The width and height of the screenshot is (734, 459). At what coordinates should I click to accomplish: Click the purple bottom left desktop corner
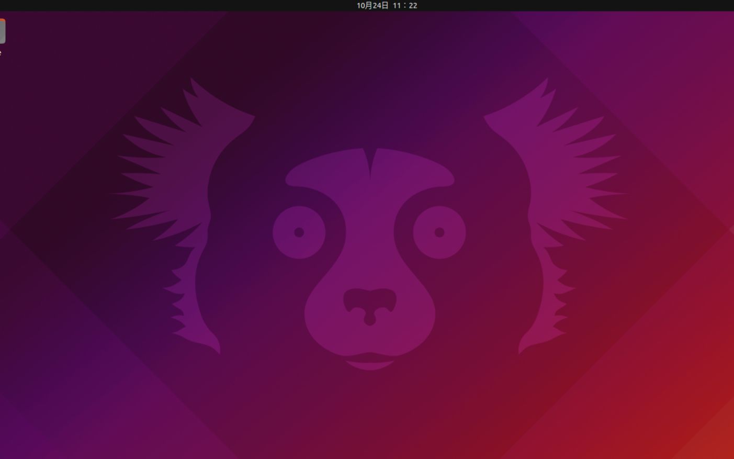10,447
